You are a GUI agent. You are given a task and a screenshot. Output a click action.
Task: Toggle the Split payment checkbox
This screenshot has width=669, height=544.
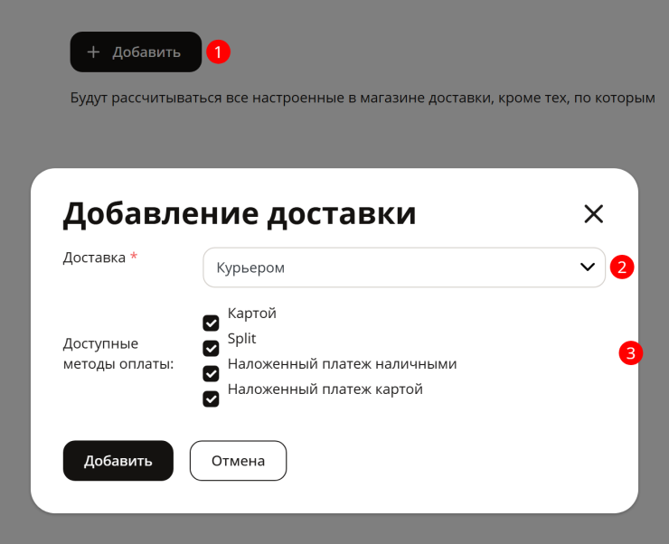(x=211, y=348)
